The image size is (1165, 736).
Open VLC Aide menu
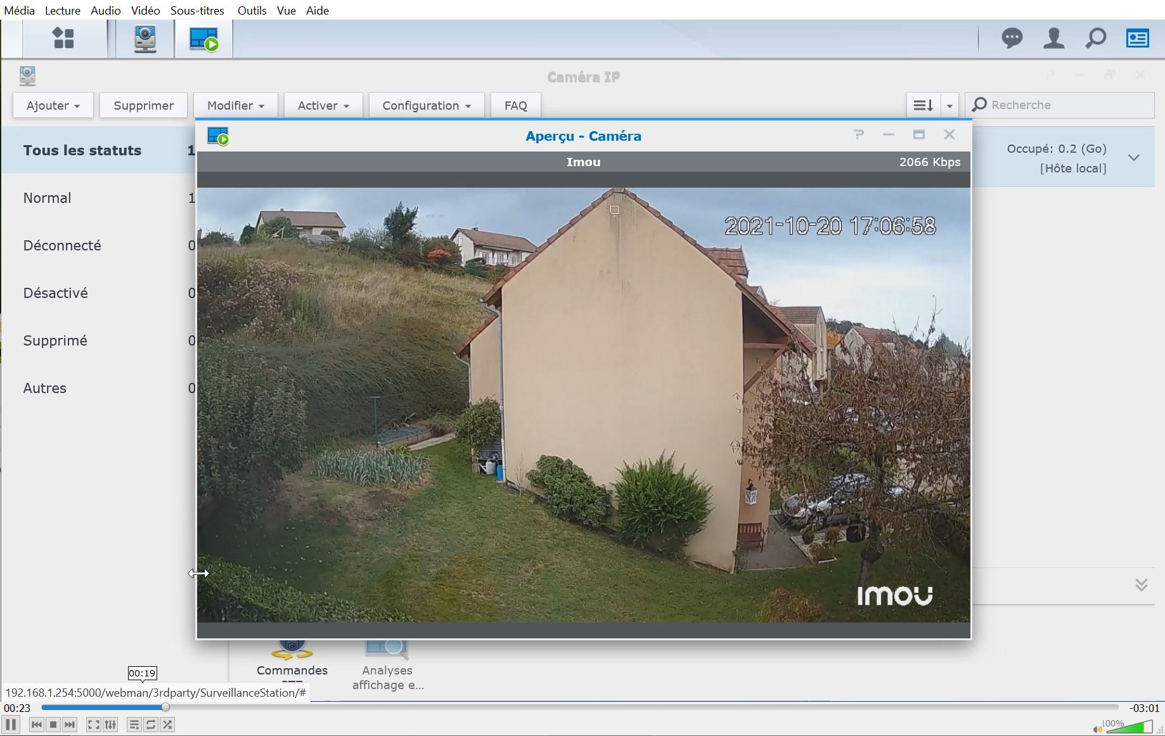tap(318, 10)
